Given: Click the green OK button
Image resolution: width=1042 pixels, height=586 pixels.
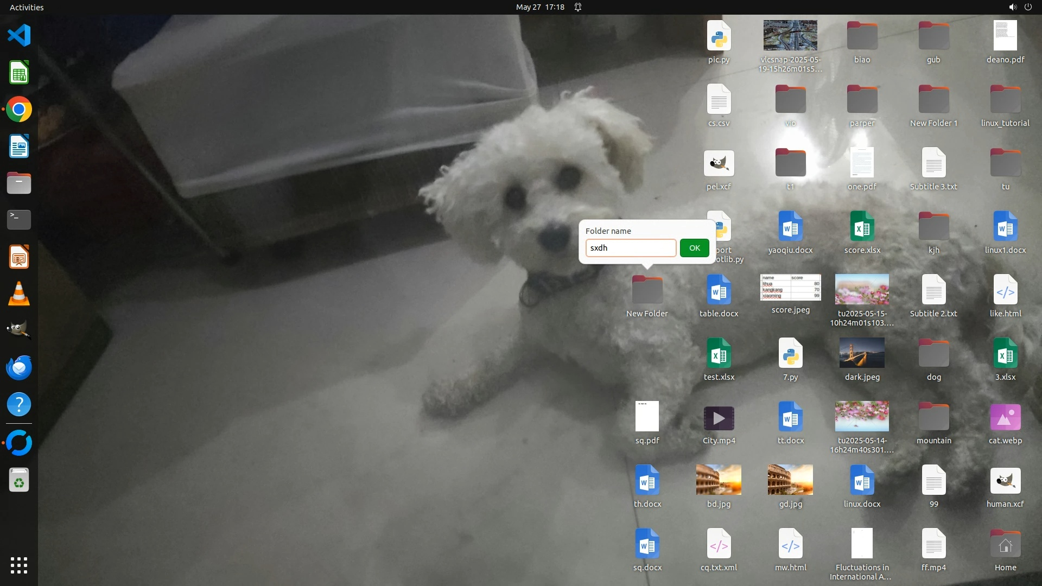Looking at the screenshot, I should 694,248.
